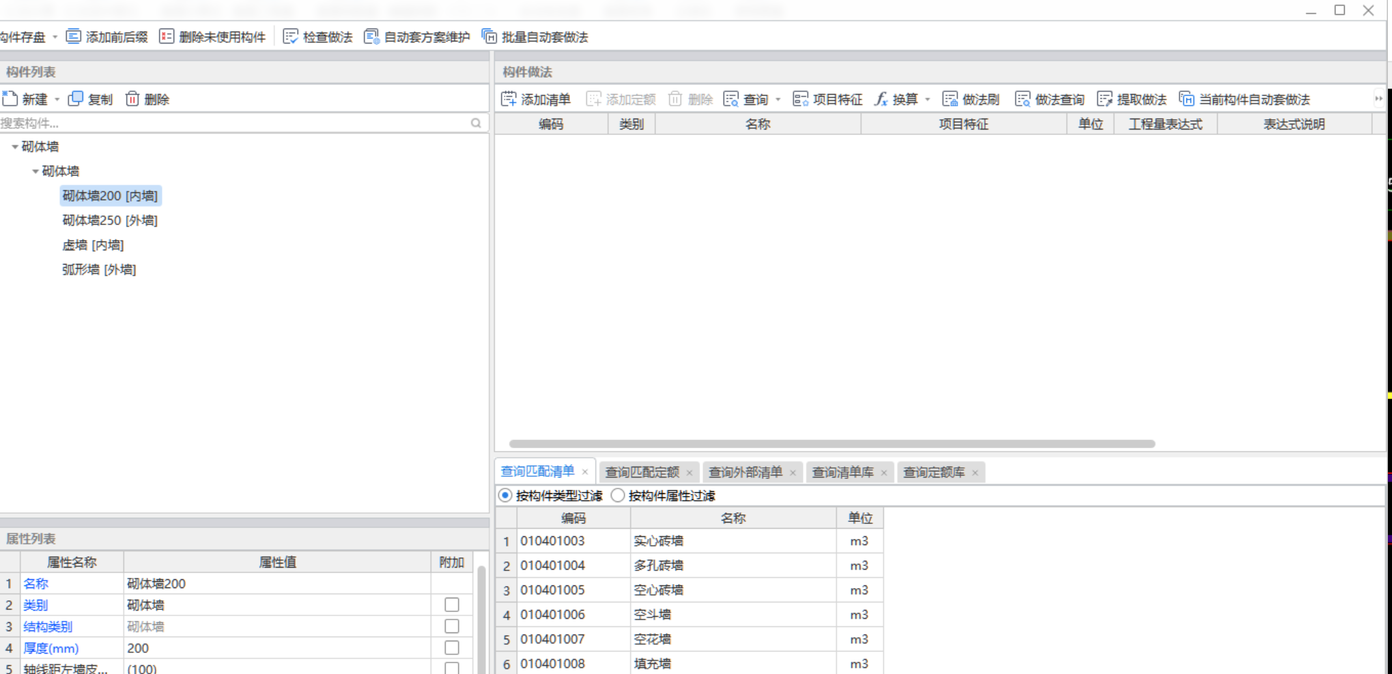Click the 搜索构件 search field

pos(234,123)
